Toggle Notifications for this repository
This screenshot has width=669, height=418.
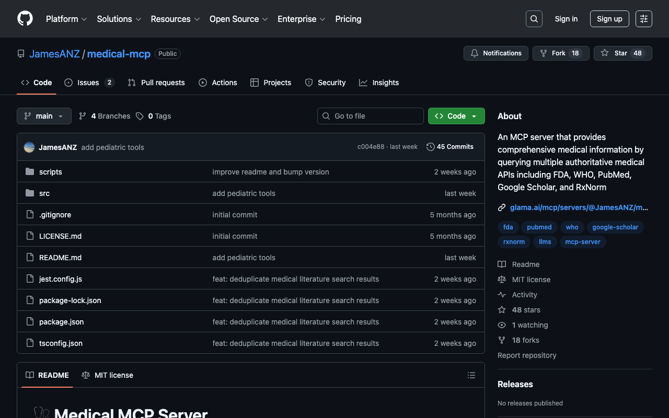click(x=495, y=53)
